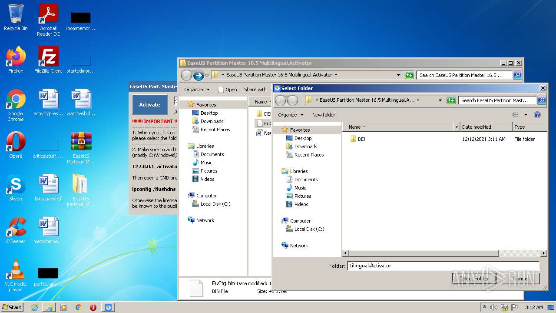556x313 pixels.
Task: Click Chrome icon in taskbar
Action: click(x=78, y=307)
